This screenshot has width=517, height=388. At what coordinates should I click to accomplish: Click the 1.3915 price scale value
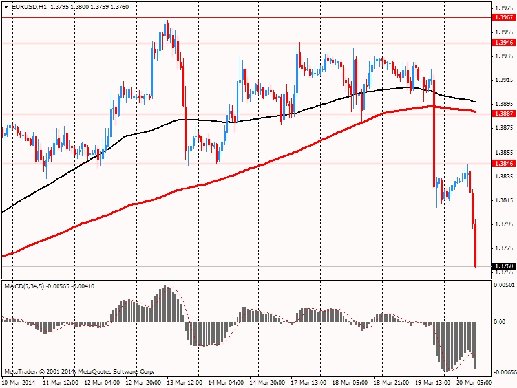tap(504, 80)
